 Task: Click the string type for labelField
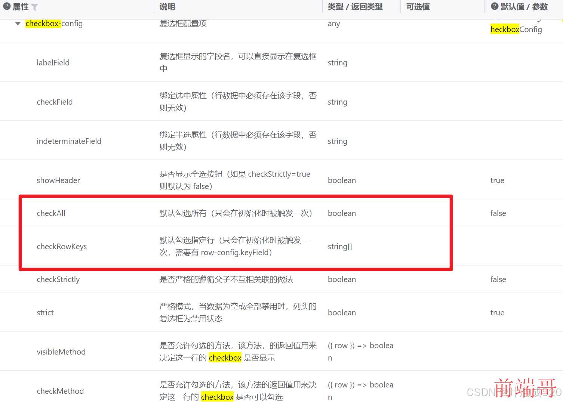[338, 63]
